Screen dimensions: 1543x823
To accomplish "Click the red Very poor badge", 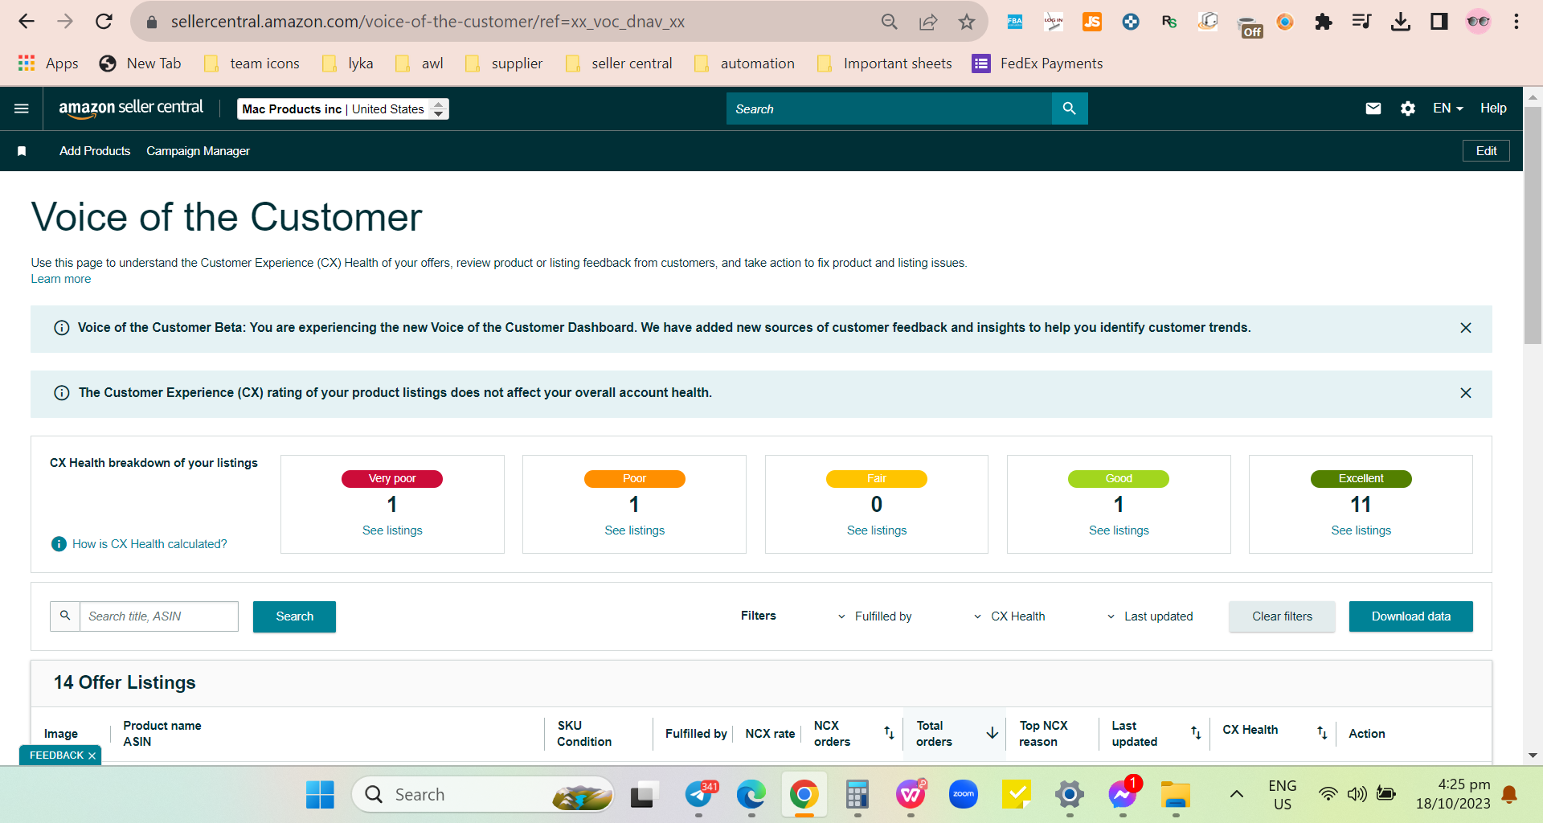I will [392, 479].
